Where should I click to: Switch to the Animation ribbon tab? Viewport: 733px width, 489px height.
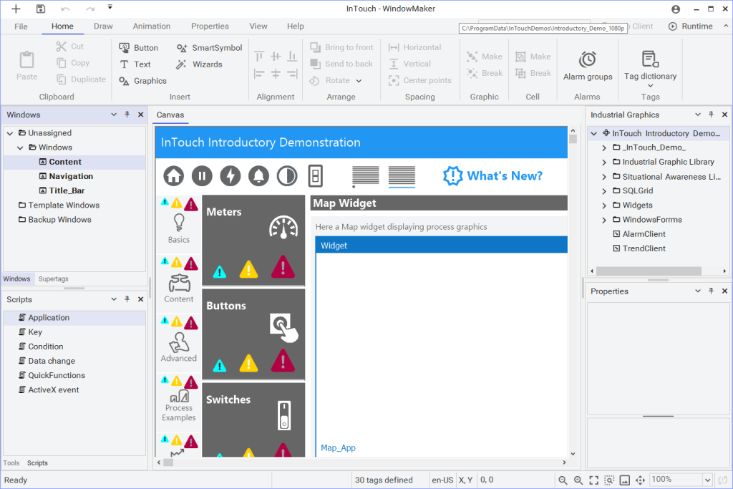coord(152,26)
